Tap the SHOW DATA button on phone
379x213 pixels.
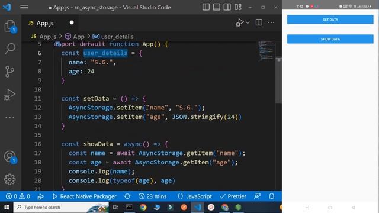[330, 39]
